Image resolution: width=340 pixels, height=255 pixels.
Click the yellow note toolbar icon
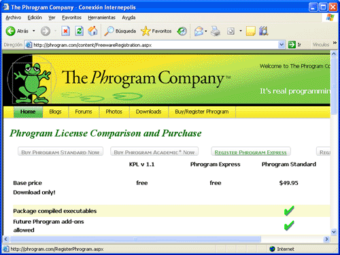click(251, 31)
